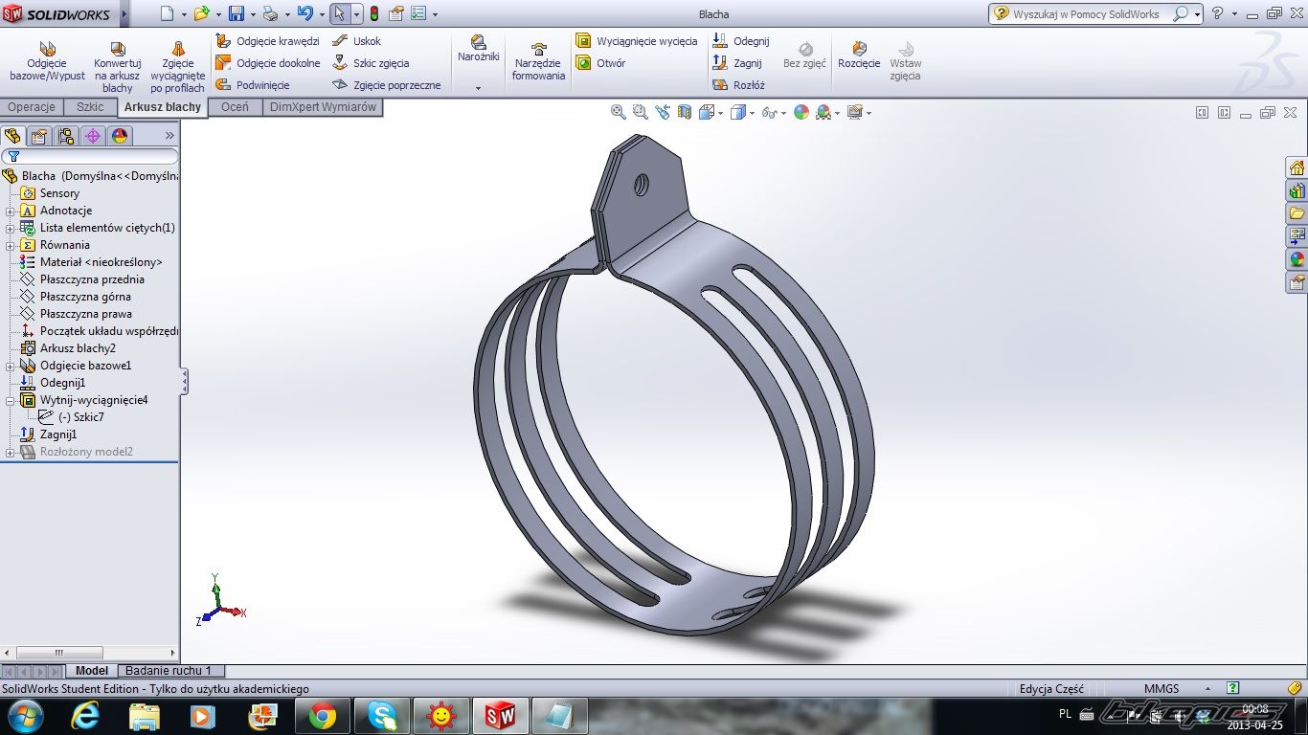
Task: Click Zoom to Fit magnifier icon
Action: coord(619,112)
